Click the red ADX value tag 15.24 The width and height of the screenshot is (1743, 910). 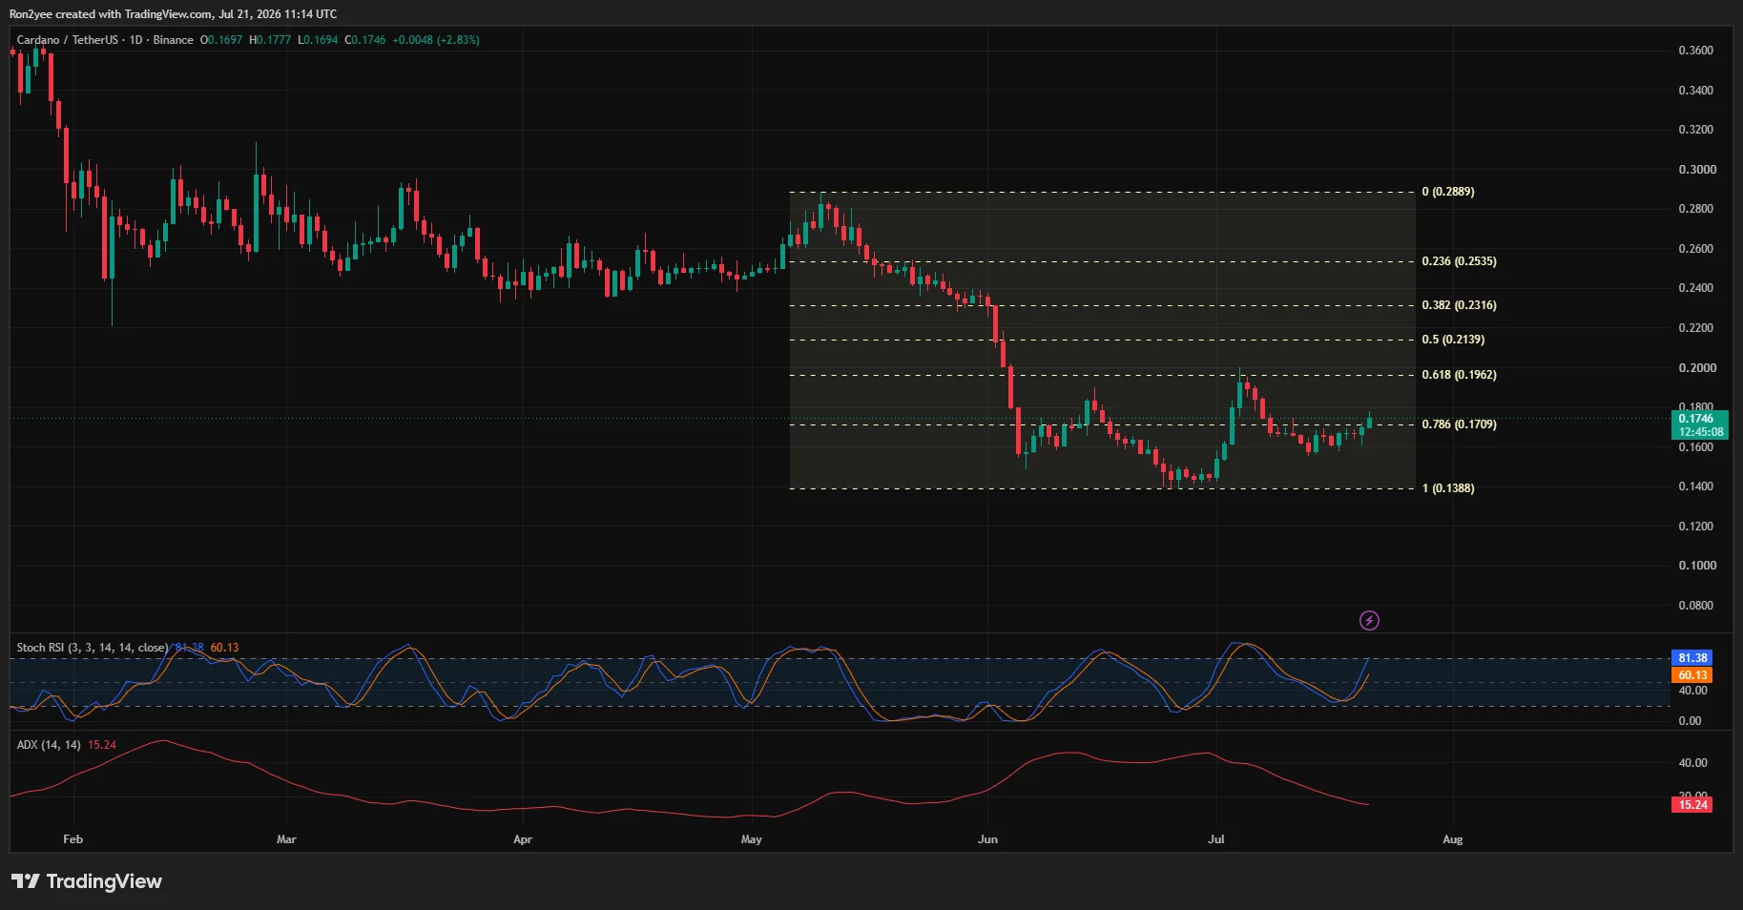(x=1692, y=805)
